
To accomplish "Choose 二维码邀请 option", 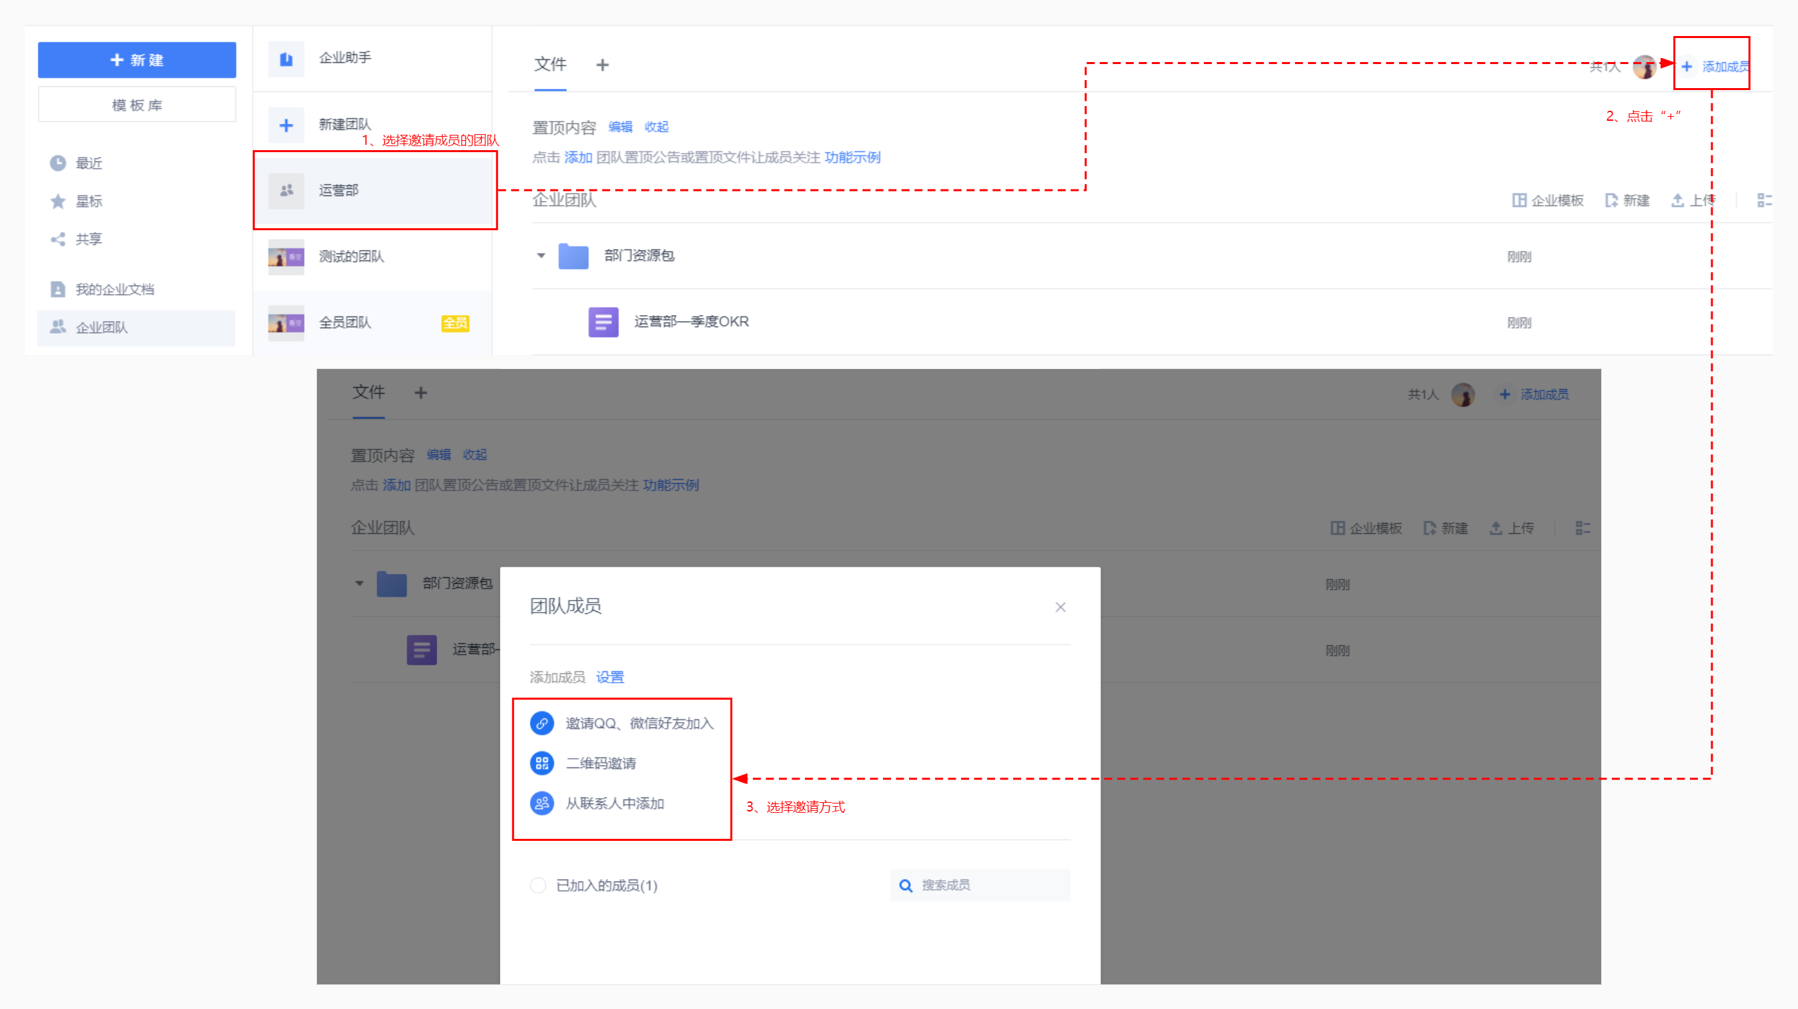I will click(583, 763).
